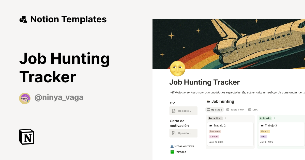
Task: Collapse the Por aplicar column header
Action: point(215,118)
